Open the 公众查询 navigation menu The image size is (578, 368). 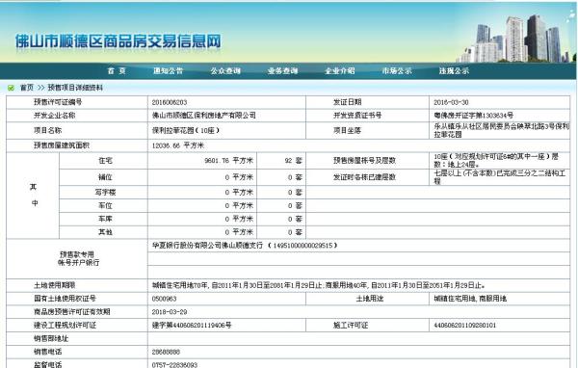[x=225, y=70]
